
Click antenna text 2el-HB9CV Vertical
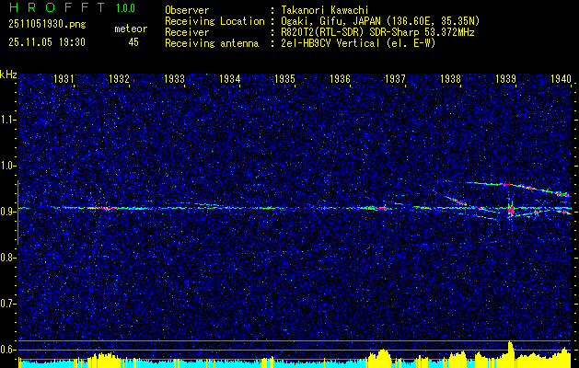pos(330,43)
